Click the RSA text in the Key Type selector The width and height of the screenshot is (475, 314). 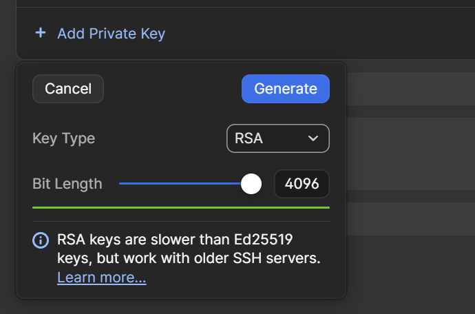(249, 138)
